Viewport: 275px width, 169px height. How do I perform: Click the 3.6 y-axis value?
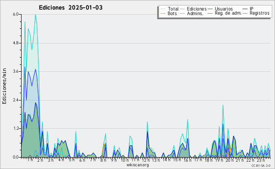click(16, 71)
